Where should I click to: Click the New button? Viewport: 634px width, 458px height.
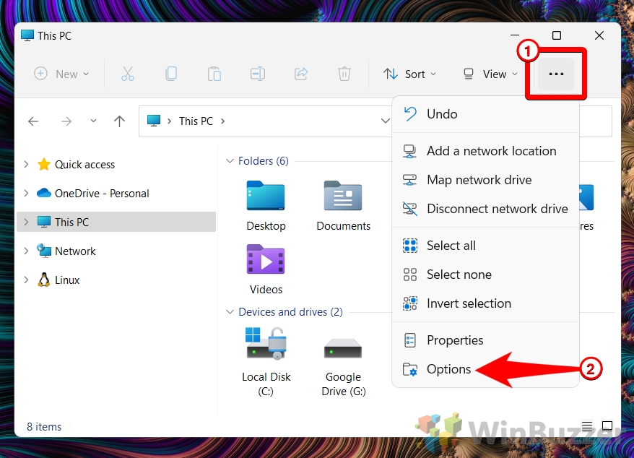click(61, 74)
